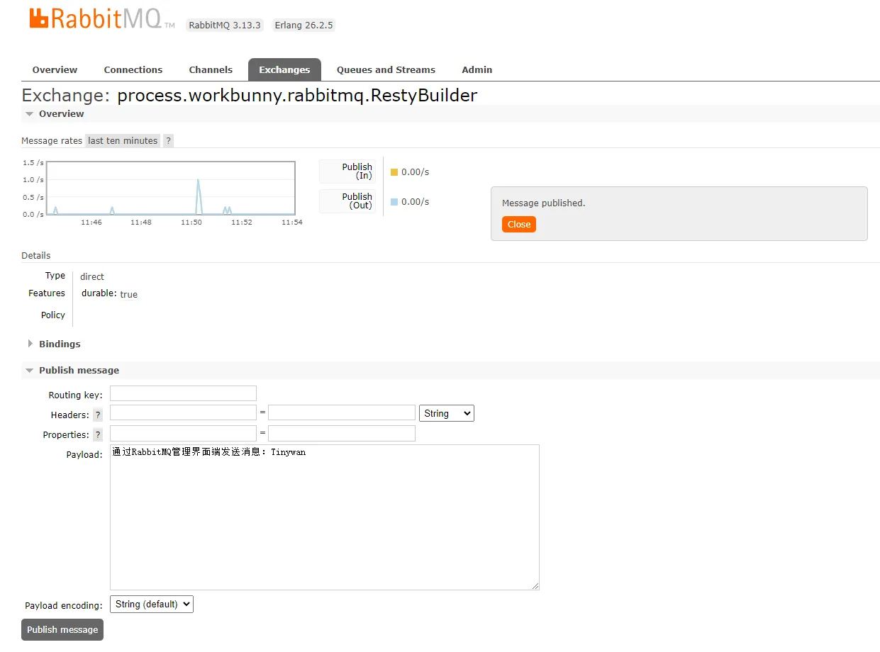Click inside the Payload text area

click(x=325, y=517)
